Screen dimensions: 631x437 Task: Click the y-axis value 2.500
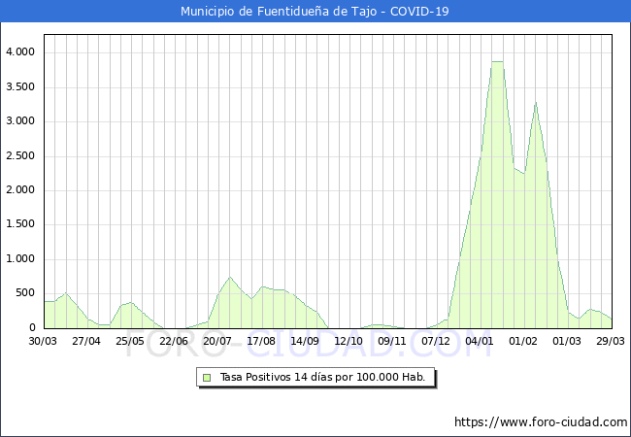[20, 155]
